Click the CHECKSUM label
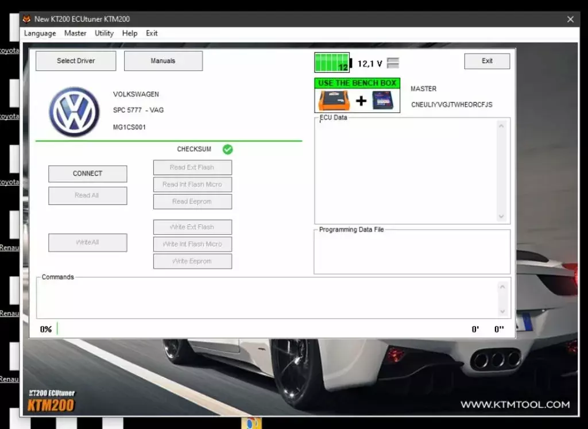 194,149
